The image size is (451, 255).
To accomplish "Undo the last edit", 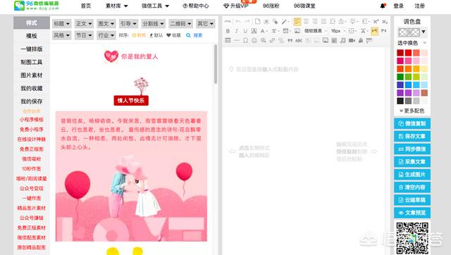I will [238, 21].
